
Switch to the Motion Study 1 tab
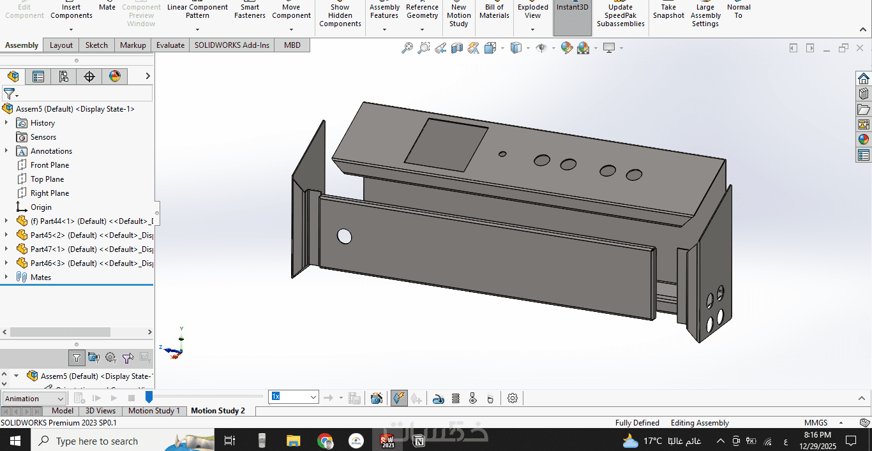coord(154,411)
